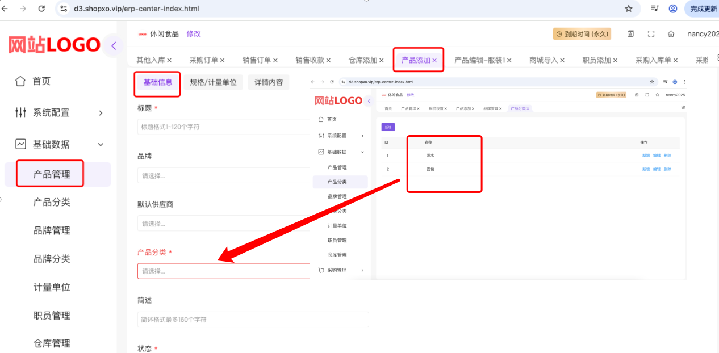This screenshot has height=353, width=719.
Task: Reload the page in the main browser
Action: tap(41, 9)
